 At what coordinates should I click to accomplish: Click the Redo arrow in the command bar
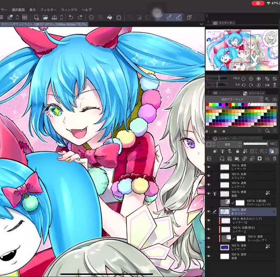pos(80,17)
